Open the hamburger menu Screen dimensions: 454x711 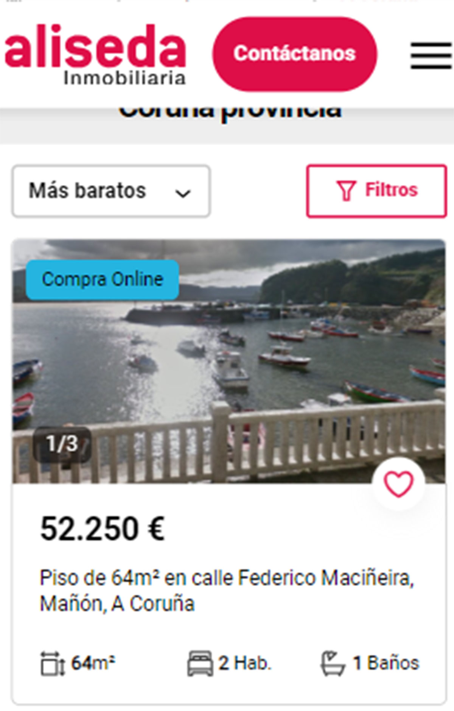pos(431,55)
